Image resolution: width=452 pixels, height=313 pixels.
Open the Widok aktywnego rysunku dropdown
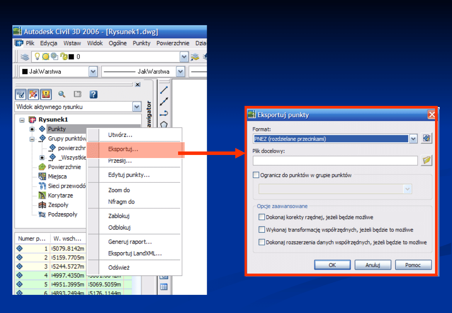(137, 107)
